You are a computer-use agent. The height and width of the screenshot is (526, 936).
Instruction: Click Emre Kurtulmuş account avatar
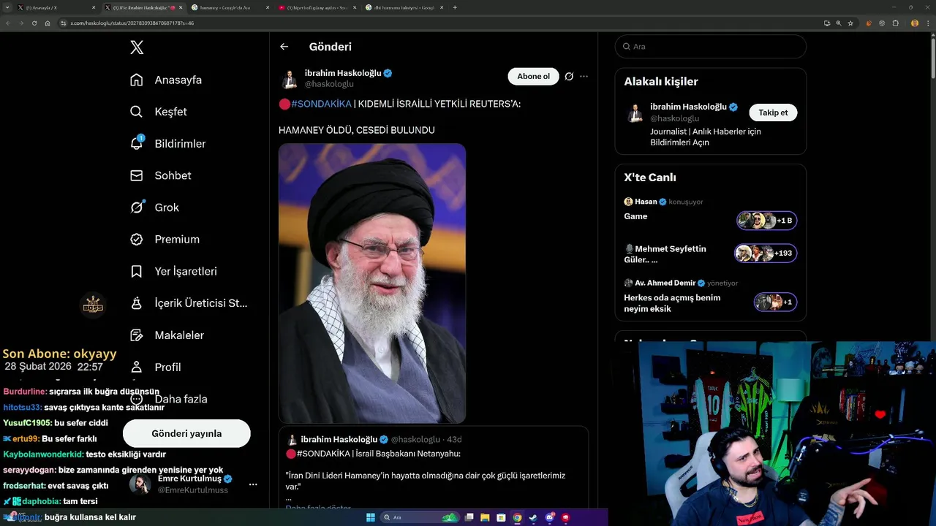pyautogui.click(x=140, y=484)
